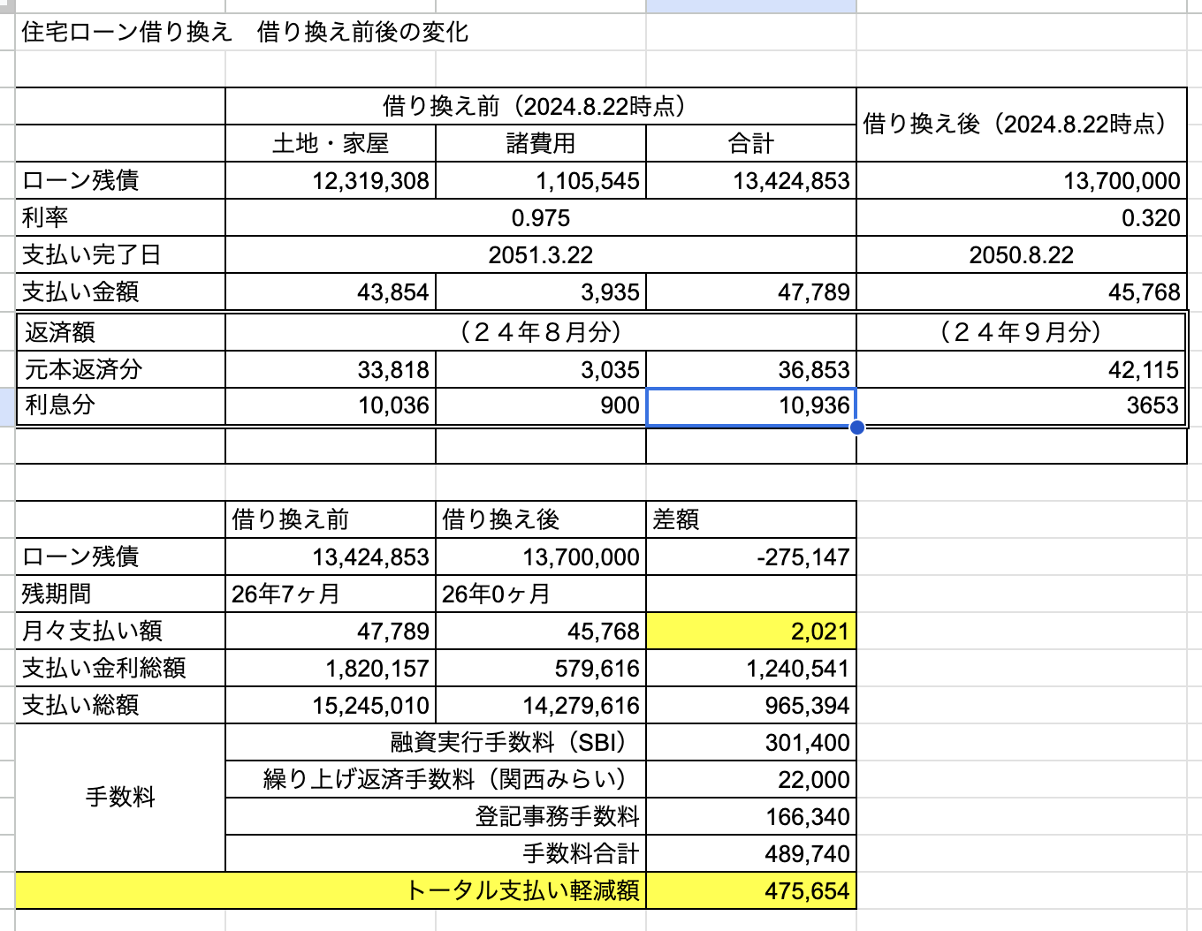Image resolution: width=1202 pixels, height=931 pixels.
Task: Select the highlighted cell containing 10,936
Action: coord(751,406)
